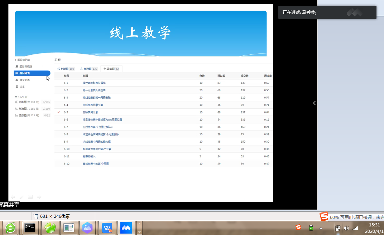Switch to the 单选题 tab

(88, 69)
